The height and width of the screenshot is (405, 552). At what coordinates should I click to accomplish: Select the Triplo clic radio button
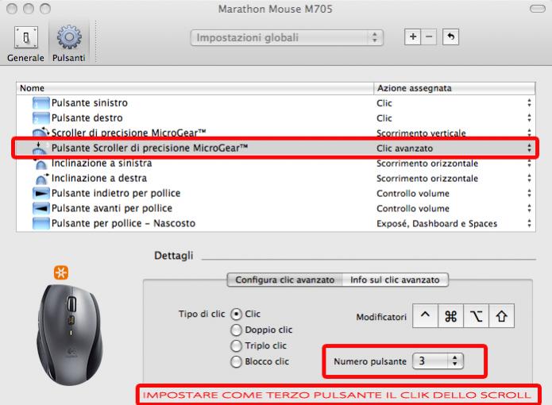236,346
